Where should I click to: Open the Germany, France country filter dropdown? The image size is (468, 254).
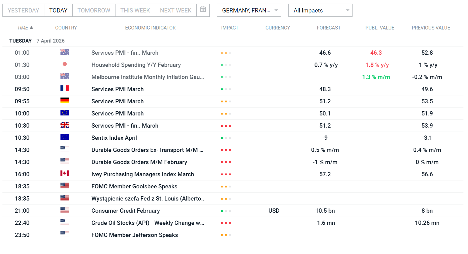[x=249, y=10]
